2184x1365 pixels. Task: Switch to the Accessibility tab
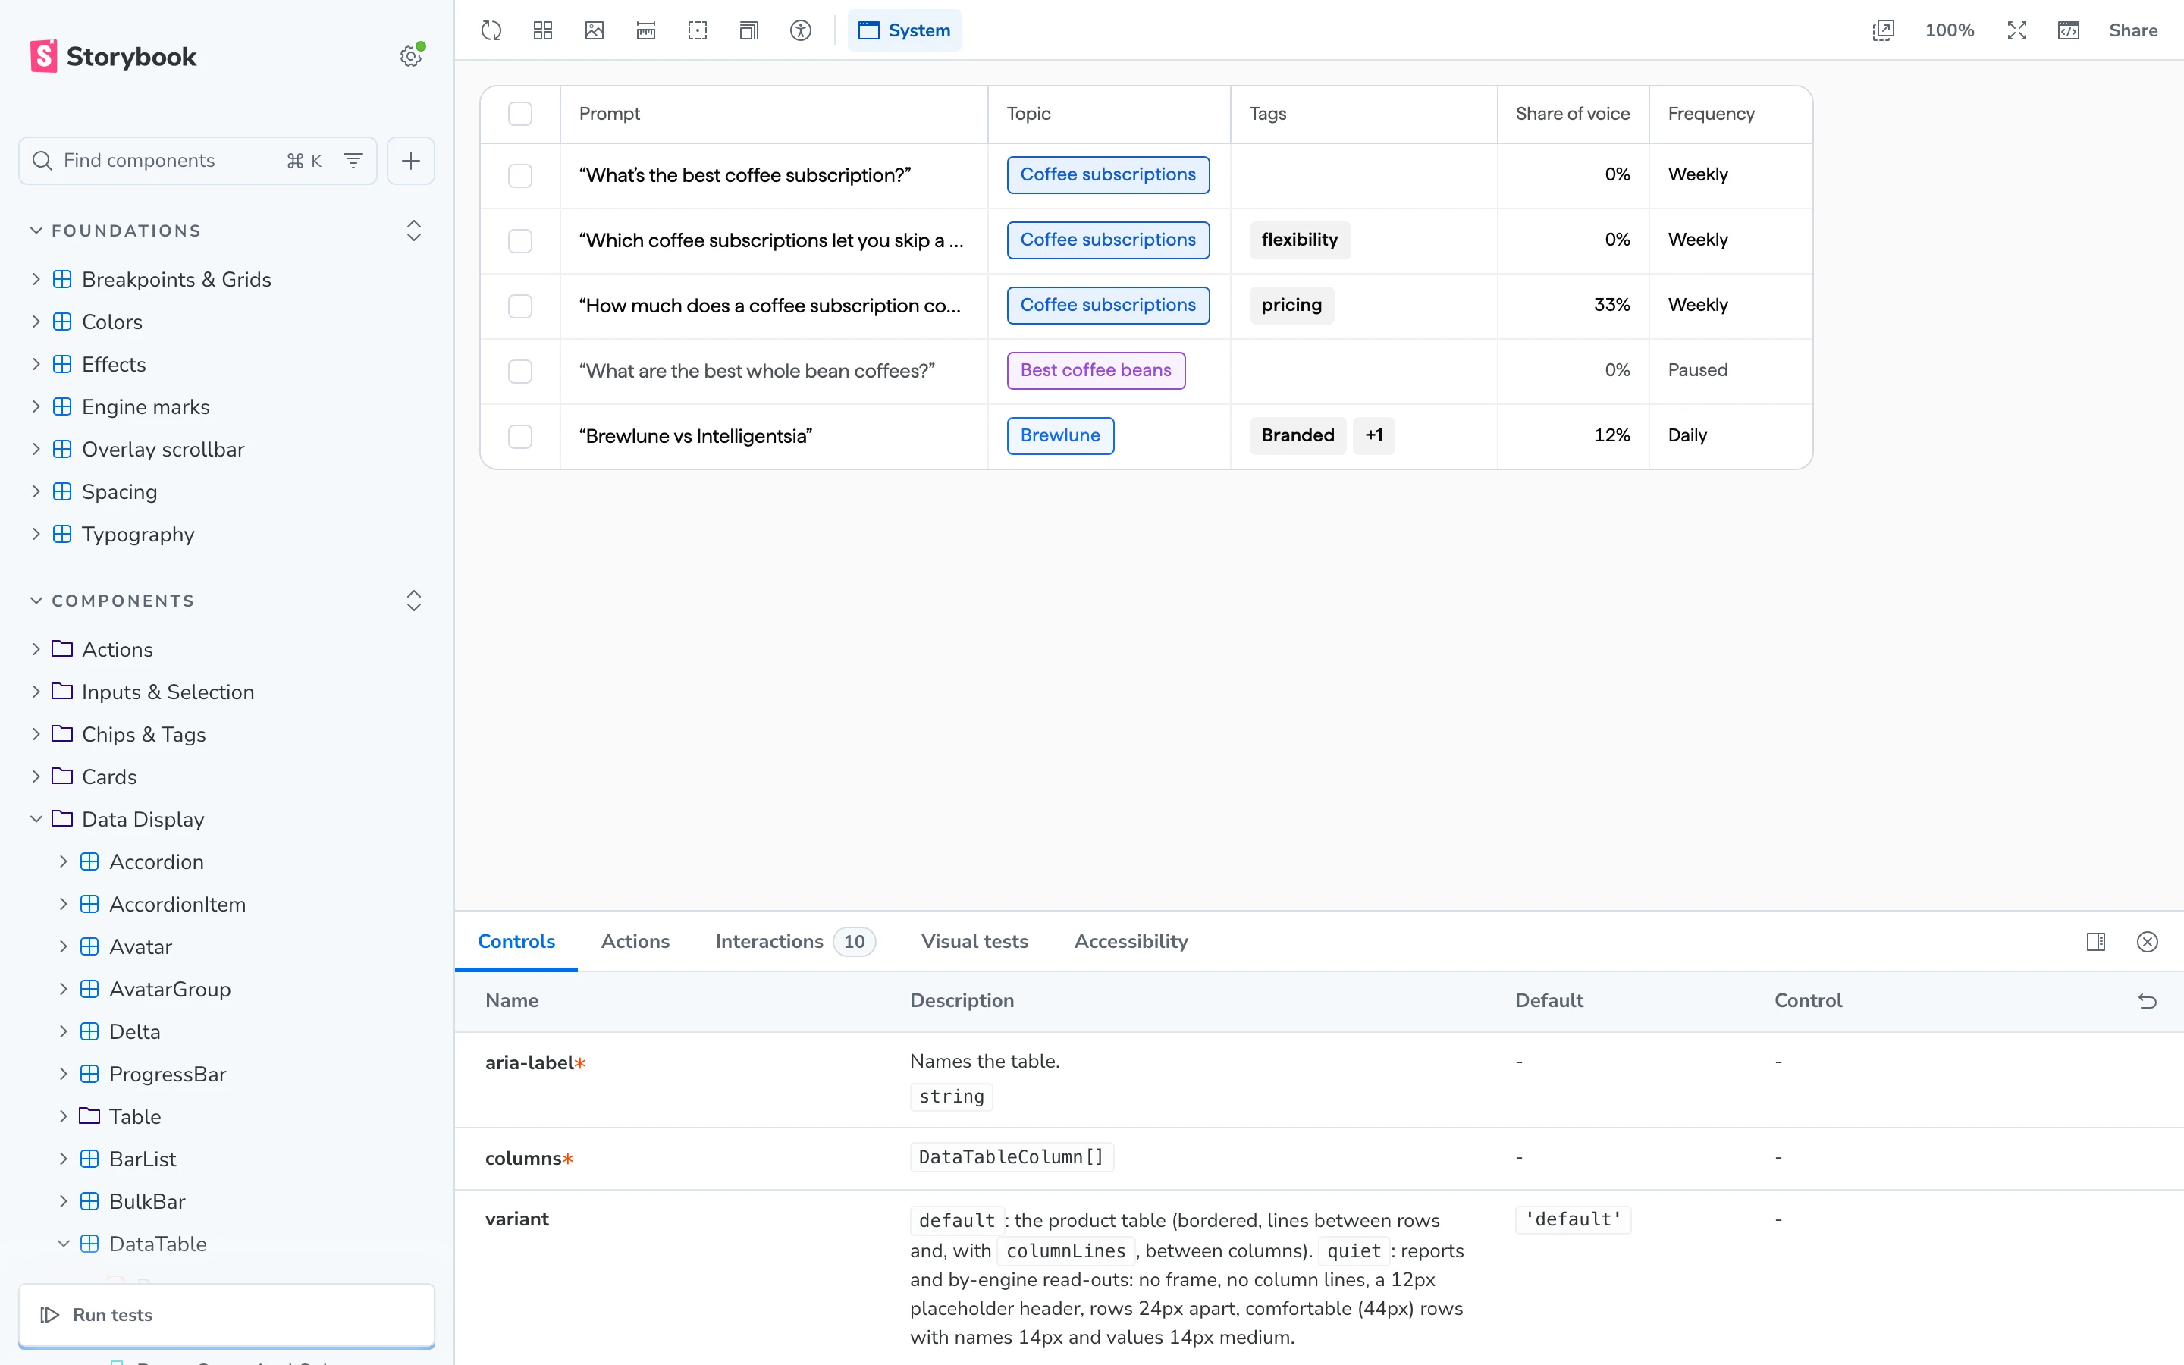[x=1131, y=942]
